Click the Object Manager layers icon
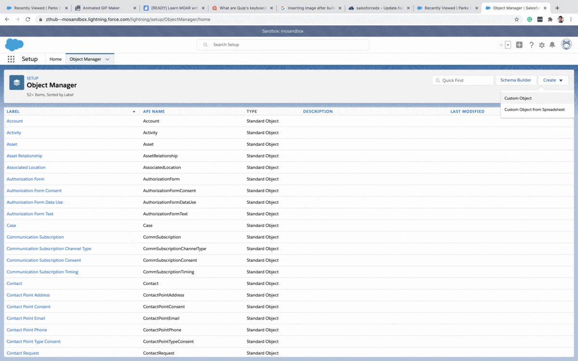The width and height of the screenshot is (578, 361). 17,82
